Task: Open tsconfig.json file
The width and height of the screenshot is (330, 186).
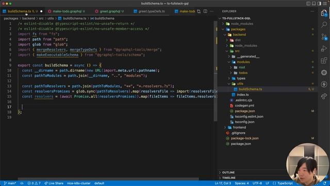Action: pyautogui.click(x=244, y=122)
